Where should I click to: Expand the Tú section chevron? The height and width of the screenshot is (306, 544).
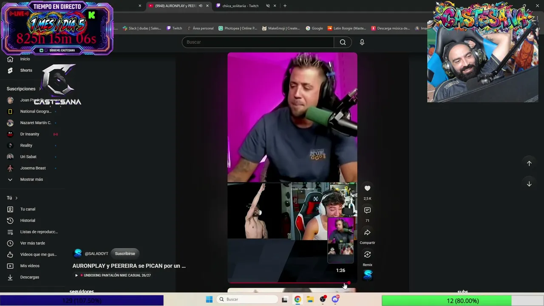coord(17,198)
